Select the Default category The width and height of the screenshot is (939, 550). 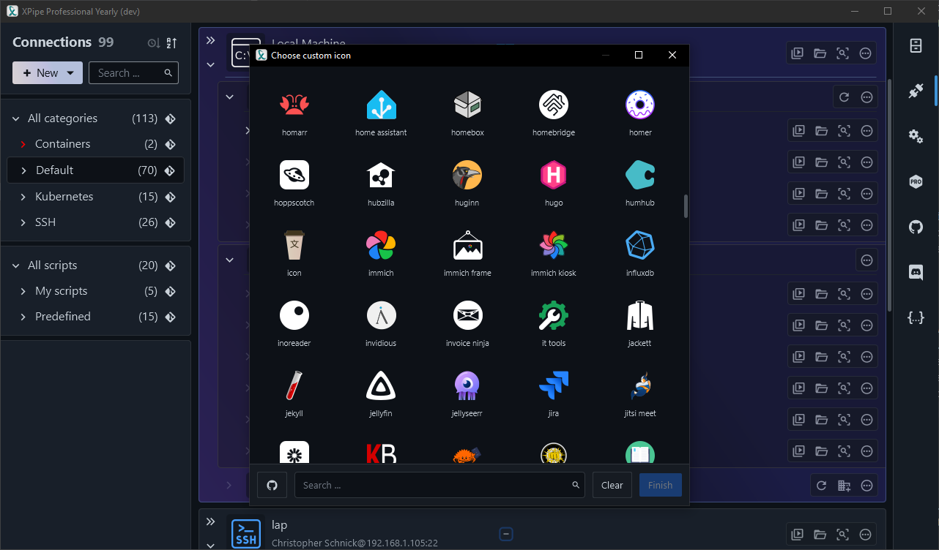pyautogui.click(x=55, y=170)
